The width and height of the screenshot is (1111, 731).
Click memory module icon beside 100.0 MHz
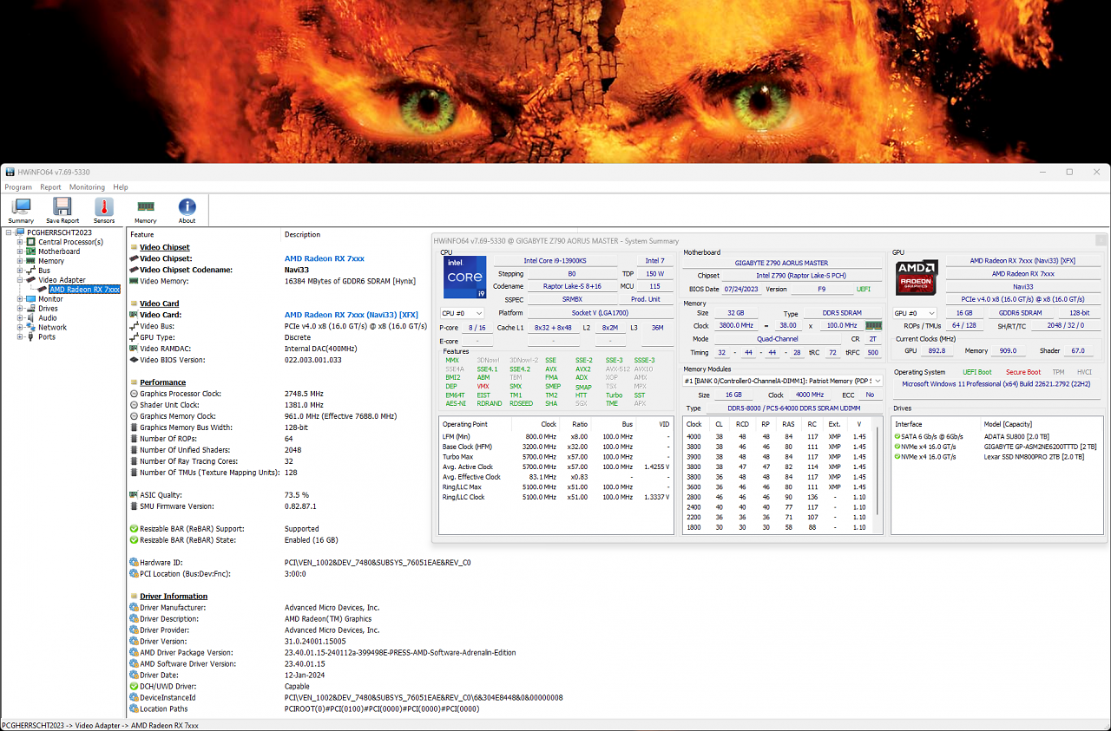point(874,325)
